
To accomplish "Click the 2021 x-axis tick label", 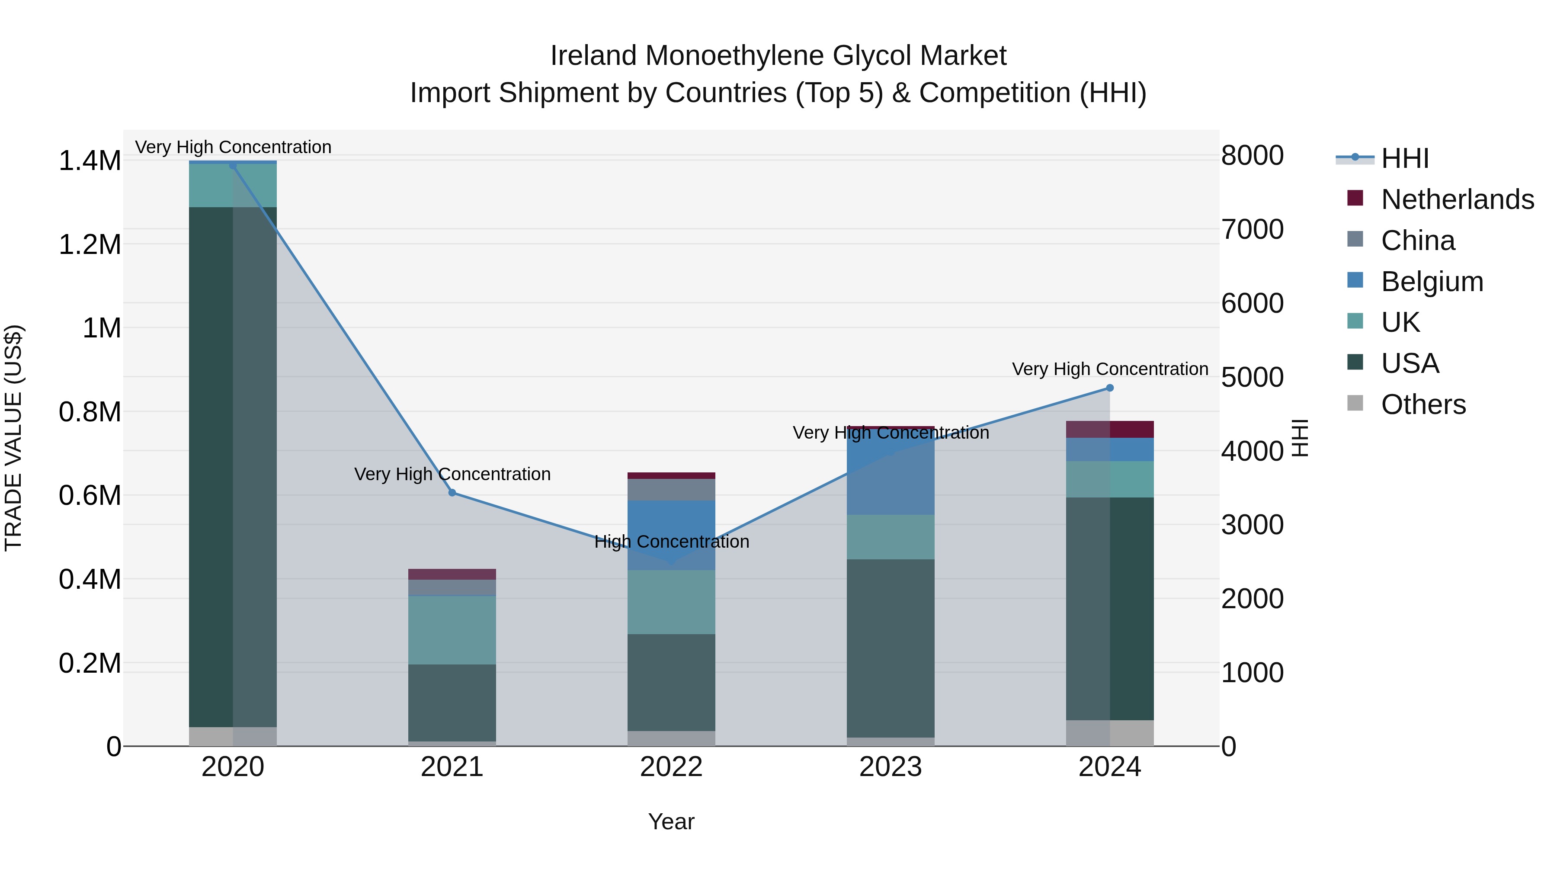I will coord(452,767).
